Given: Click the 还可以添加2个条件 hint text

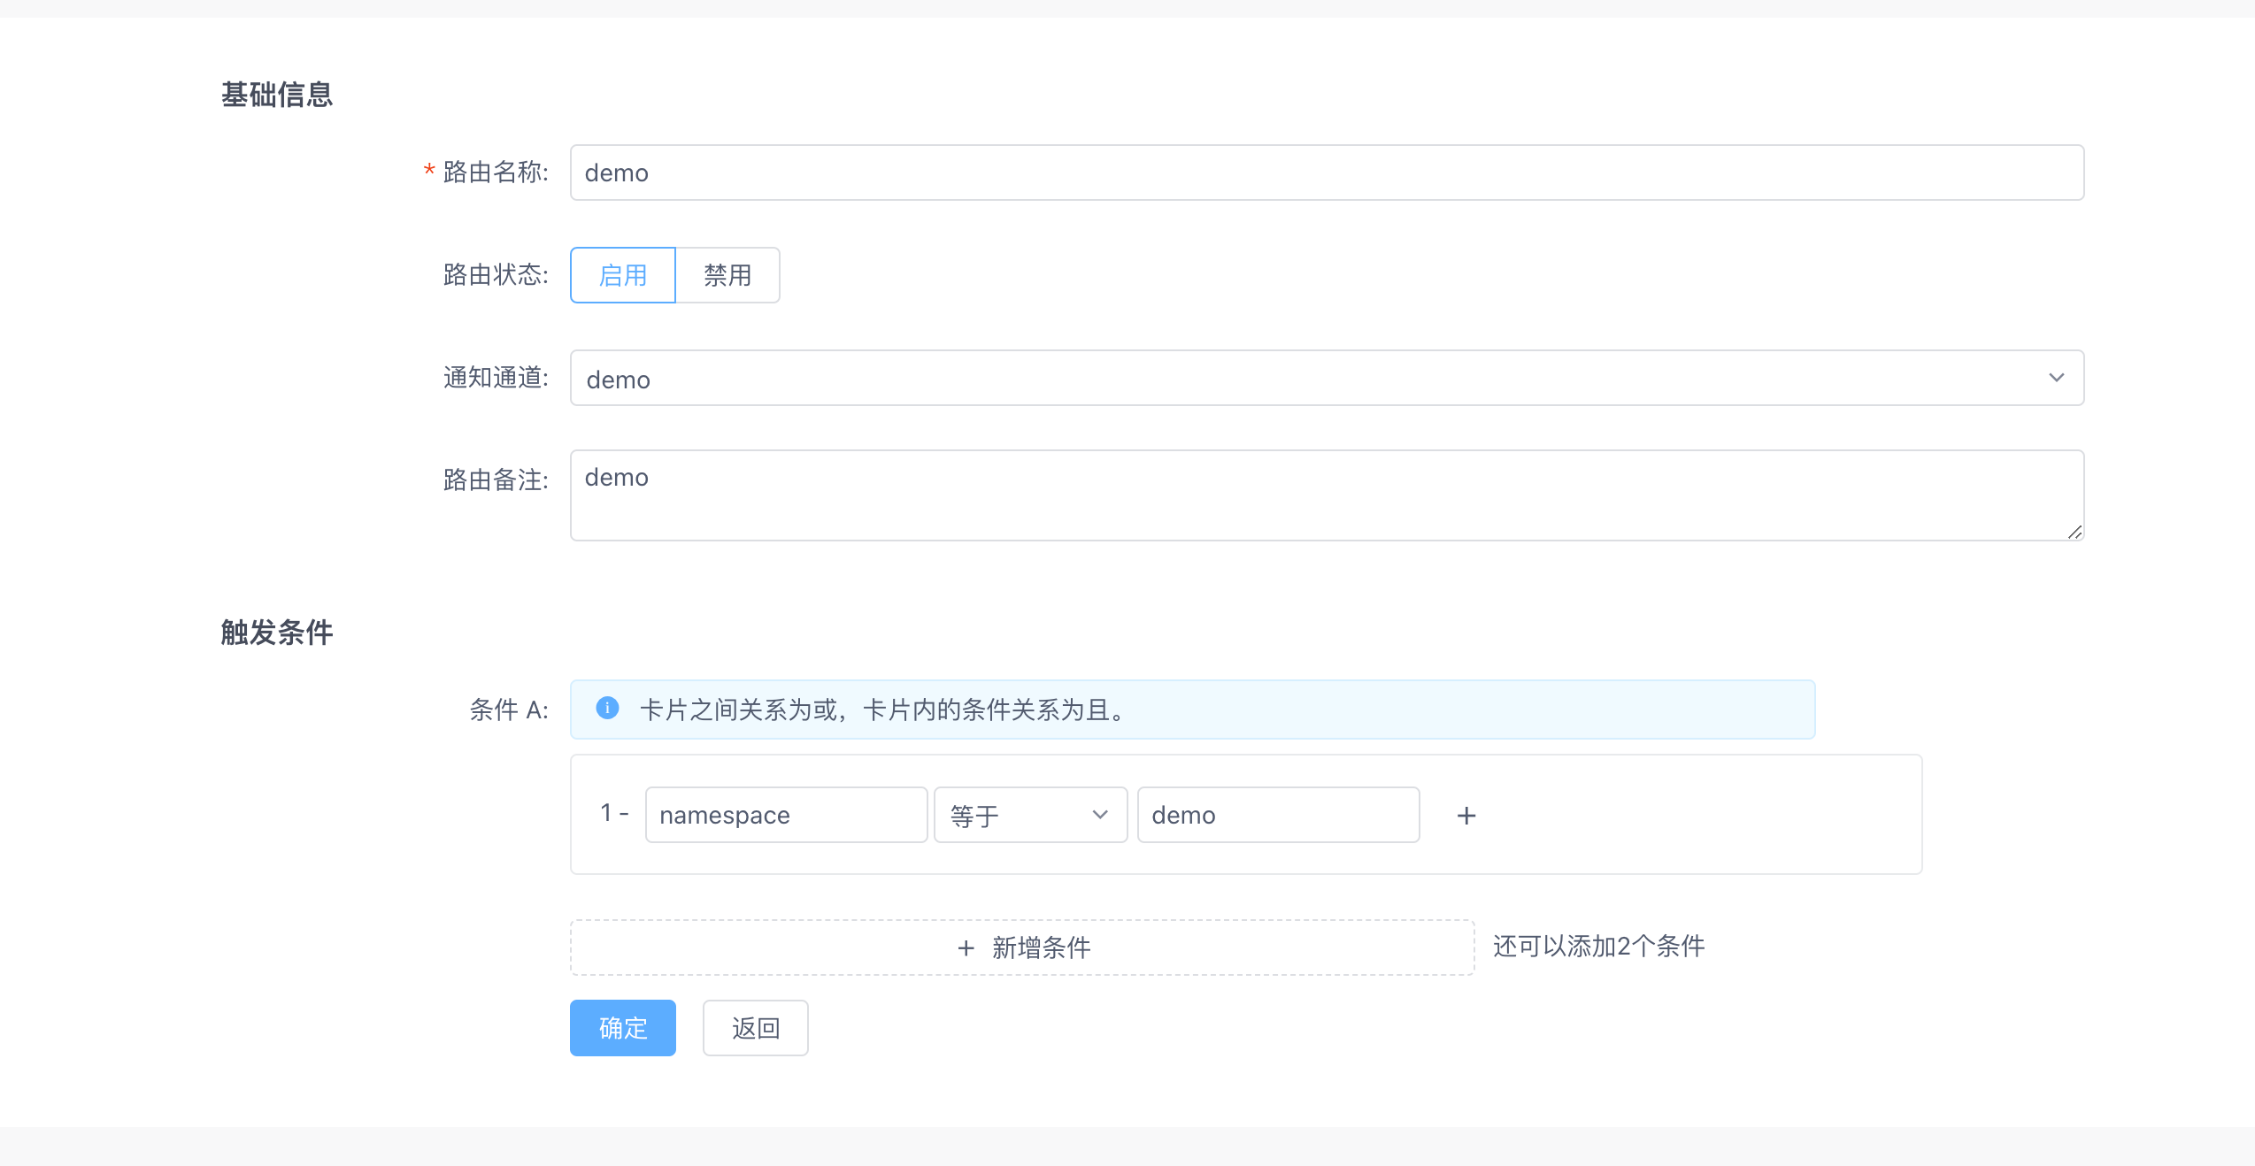Looking at the screenshot, I should pos(1598,947).
